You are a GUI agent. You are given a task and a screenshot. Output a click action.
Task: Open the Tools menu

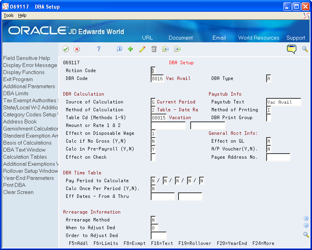(x=9, y=15)
